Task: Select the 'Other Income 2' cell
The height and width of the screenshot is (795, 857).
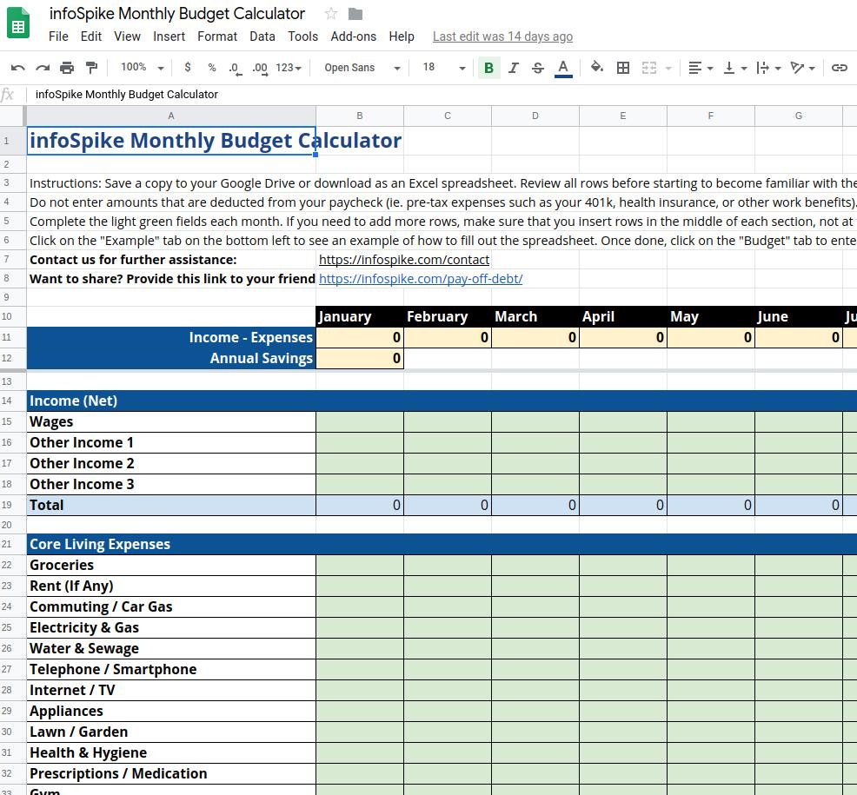Action: 171,463
